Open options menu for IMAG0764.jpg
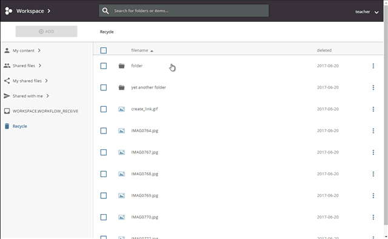 tap(373, 131)
